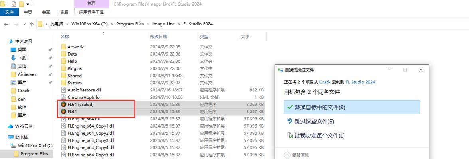Select 此电脑 in navigation tree

pyautogui.click(x=21, y=137)
